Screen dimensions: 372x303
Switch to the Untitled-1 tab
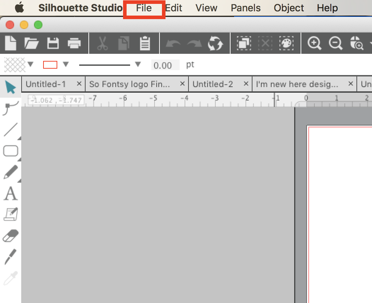(x=46, y=84)
